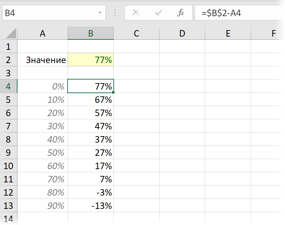Click cell A4 containing 0%
The height and width of the screenshot is (225, 285).
coord(43,86)
